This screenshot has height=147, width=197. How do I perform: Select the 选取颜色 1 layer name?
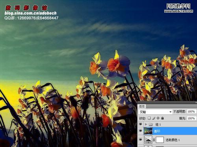(173, 140)
